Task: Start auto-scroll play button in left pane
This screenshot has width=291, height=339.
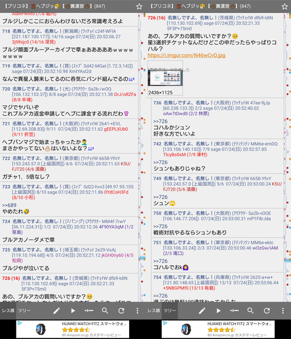Action: [x=73, y=311]
